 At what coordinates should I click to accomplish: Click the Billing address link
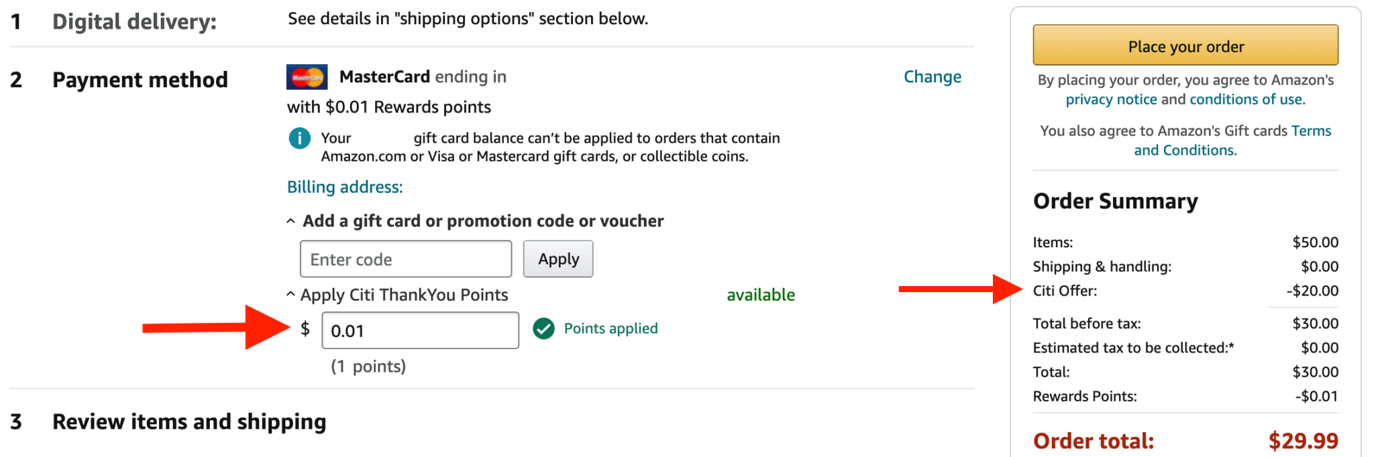point(344,187)
